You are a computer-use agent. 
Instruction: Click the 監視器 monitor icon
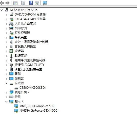pos(11,79)
